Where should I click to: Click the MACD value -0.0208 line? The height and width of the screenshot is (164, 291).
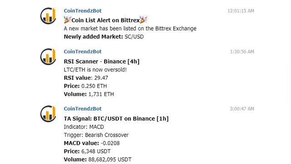pyautogui.click(x=92, y=143)
